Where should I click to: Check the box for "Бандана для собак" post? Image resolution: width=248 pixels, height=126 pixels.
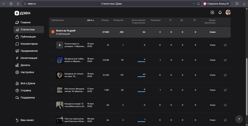tap(53, 60)
